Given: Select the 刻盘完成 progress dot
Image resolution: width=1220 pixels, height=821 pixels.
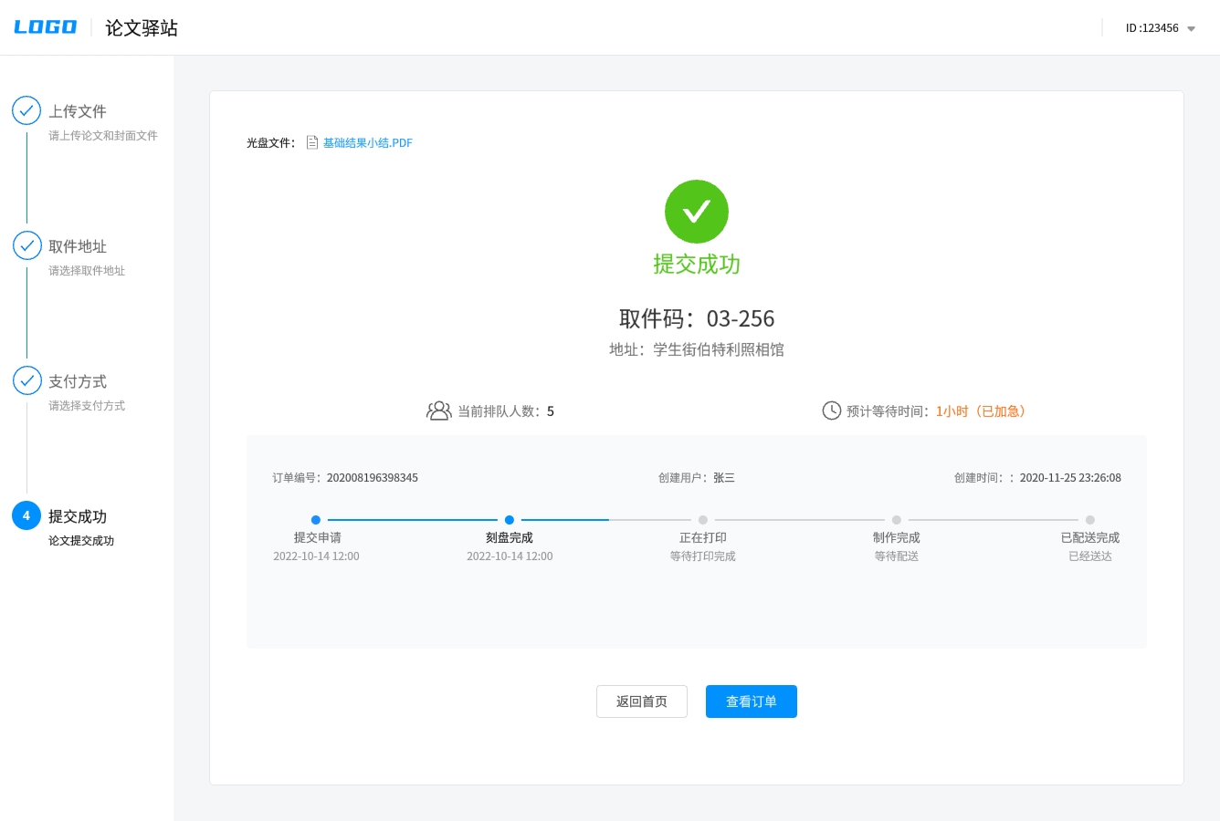Looking at the screenshot, I should pyautogui.click(x=510, y=520).
